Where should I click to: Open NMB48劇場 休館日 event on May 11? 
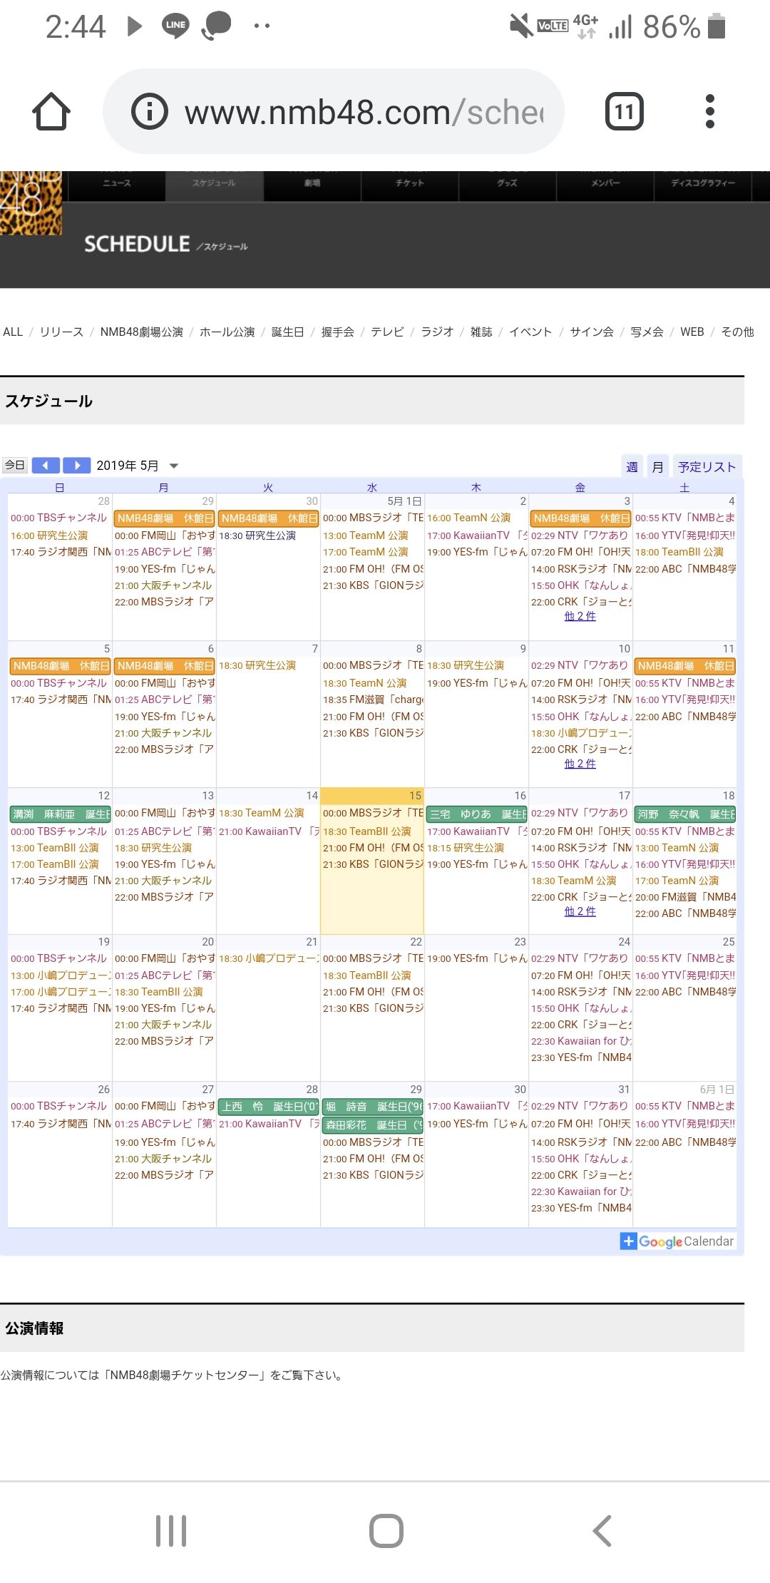[x=685, y=666]
